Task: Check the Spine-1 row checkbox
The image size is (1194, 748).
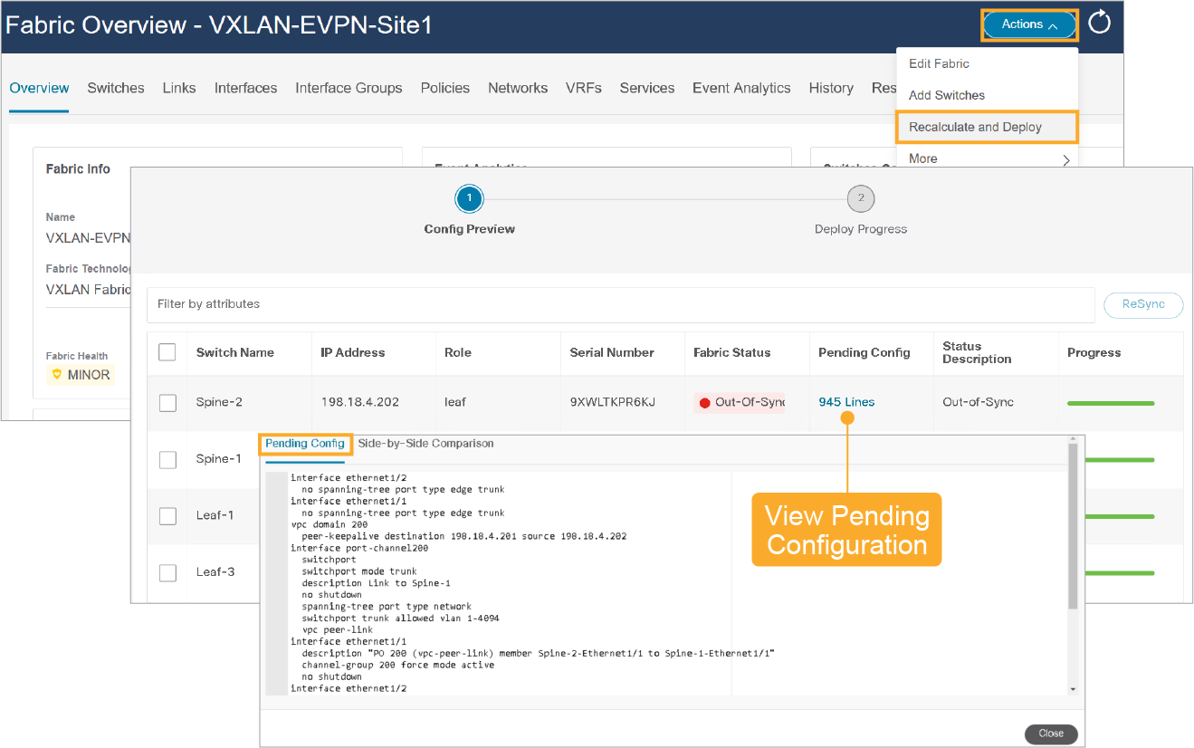Action: pyautogui.click(x=167, y=459)
